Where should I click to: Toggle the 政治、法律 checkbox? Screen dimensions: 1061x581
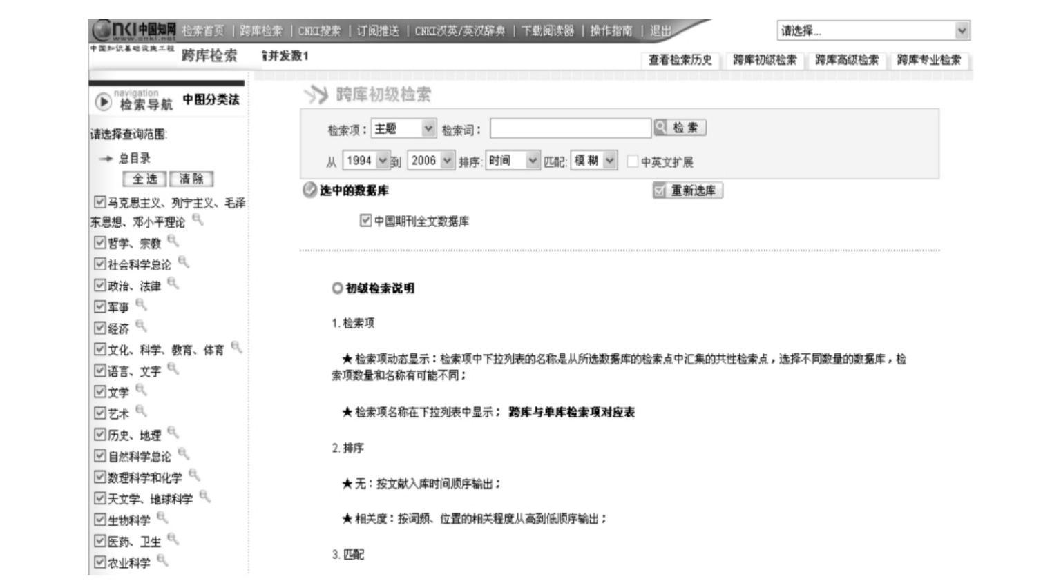point(99,286)
